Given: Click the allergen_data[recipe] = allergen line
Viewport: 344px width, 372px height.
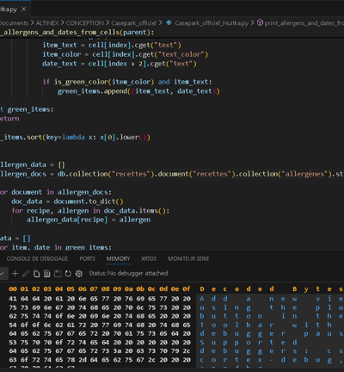Looking at the screenshot, I should (x=89, y=220).
